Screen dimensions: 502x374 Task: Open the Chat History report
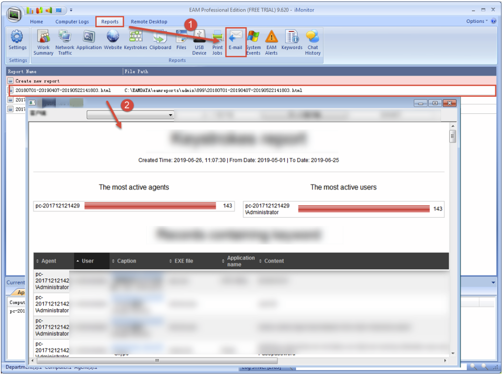tap(313, 42)
